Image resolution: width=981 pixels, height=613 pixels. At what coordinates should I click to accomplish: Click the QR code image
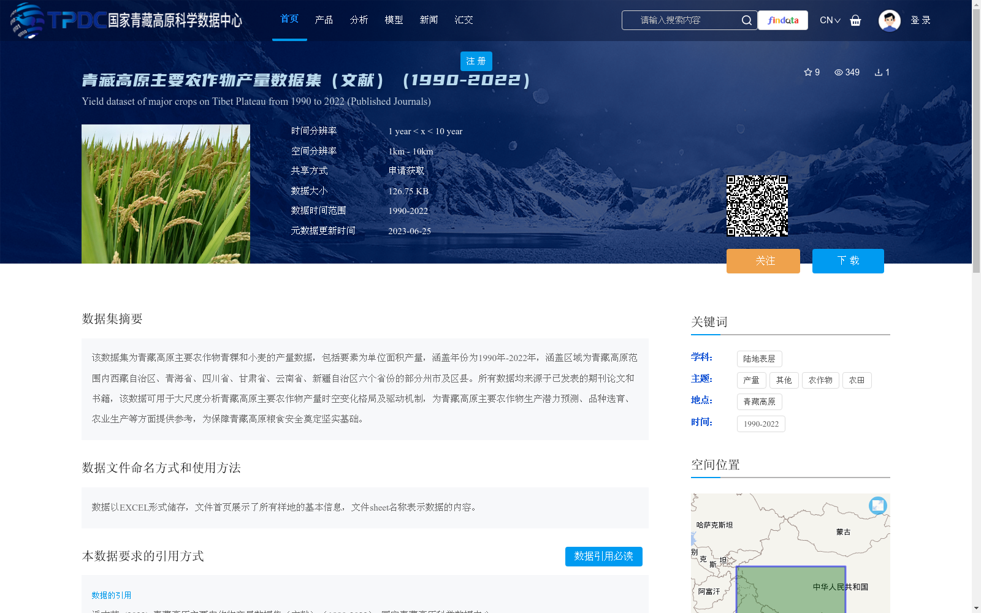point(757,206)
